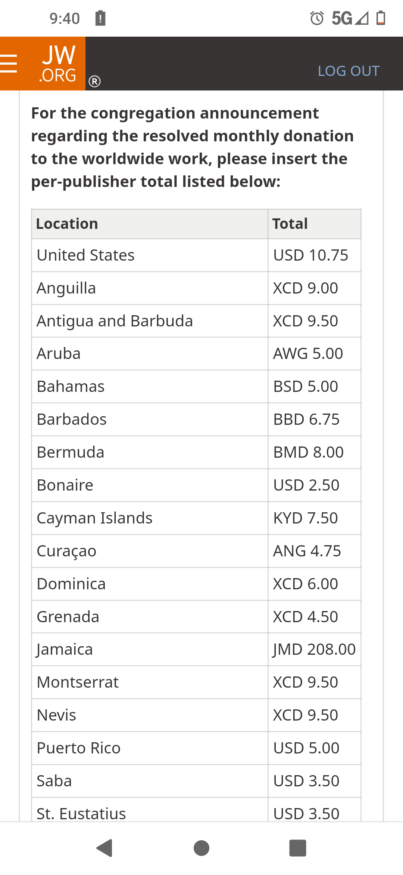The height and width of the screenshot is (875, 403).
Task: Select the Puerto Rico location cell
Action: coord(150,748)
